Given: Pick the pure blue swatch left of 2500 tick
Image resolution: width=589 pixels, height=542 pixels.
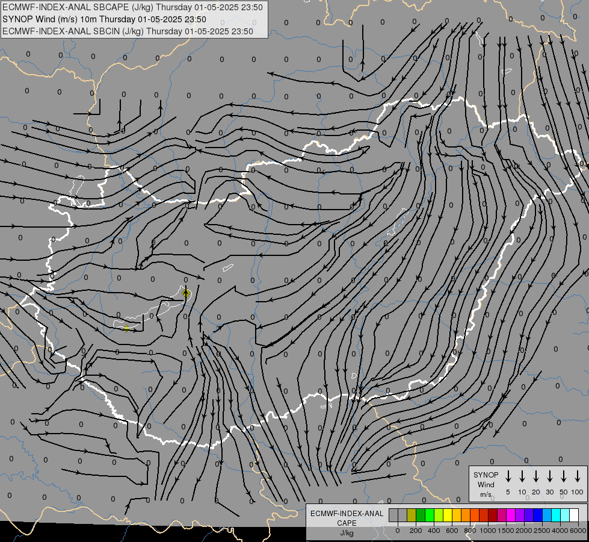Looking at the screenshot, I should [537, 515].
